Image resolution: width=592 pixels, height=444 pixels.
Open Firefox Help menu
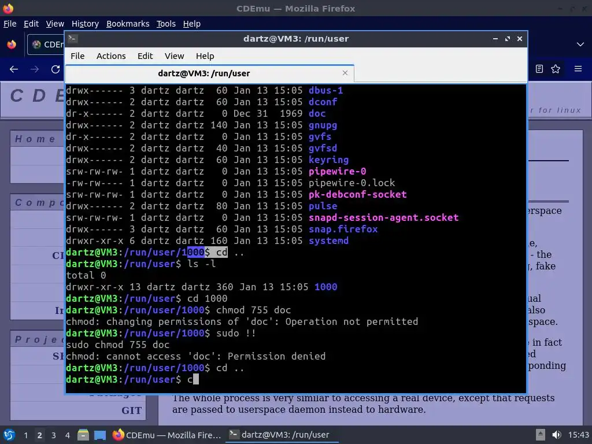click(191, 24)
